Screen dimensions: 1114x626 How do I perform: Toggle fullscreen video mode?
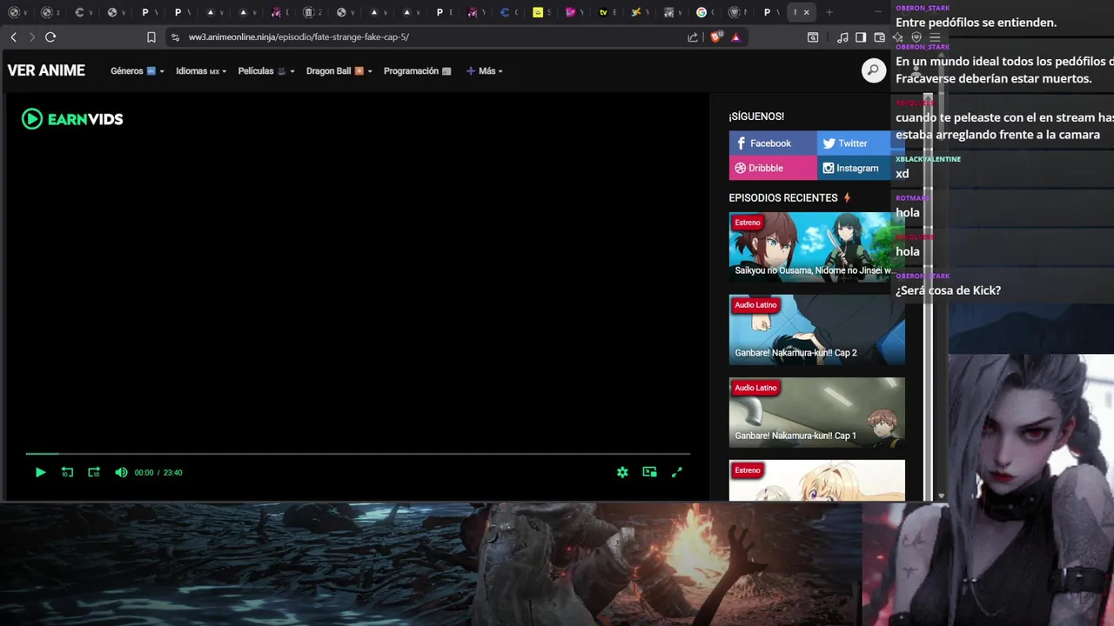677,472
